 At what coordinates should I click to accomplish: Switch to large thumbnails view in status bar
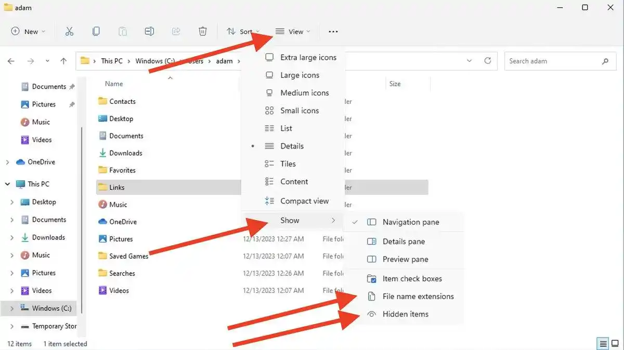(x=615, y=344)
